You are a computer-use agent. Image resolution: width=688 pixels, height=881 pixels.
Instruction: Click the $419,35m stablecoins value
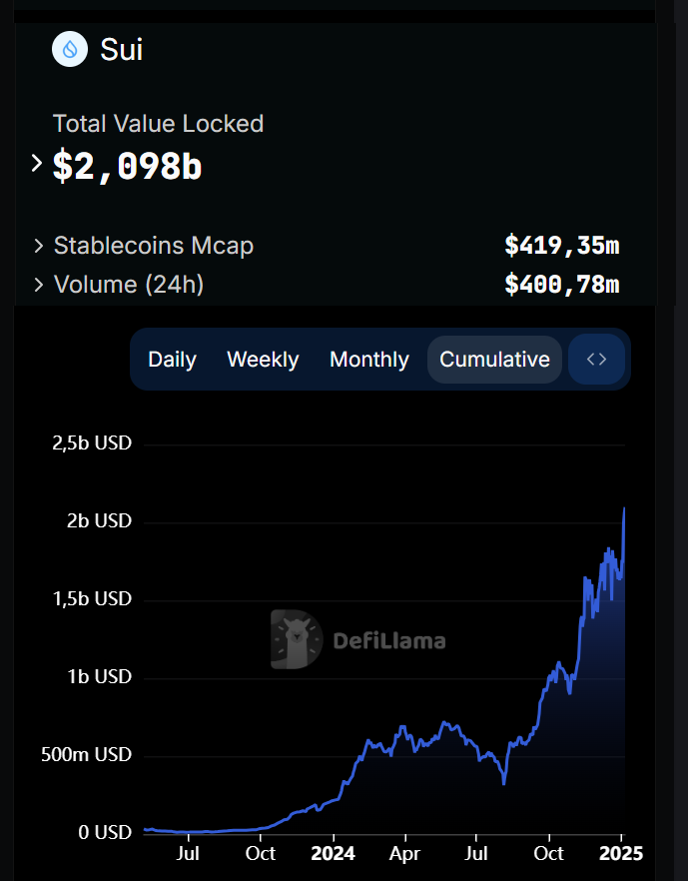pyautogui.click(x=561, y=246)
